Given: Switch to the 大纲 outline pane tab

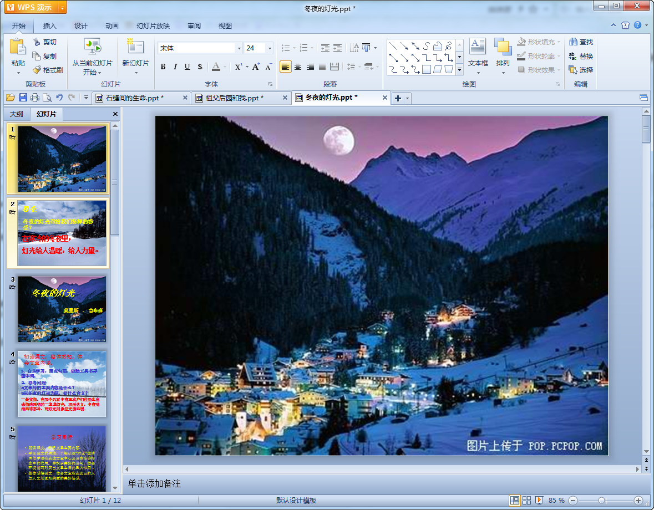Looking at the screenshot, I should click(17, 114).
